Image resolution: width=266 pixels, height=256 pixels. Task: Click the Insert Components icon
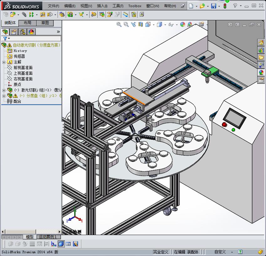point(13,15)
